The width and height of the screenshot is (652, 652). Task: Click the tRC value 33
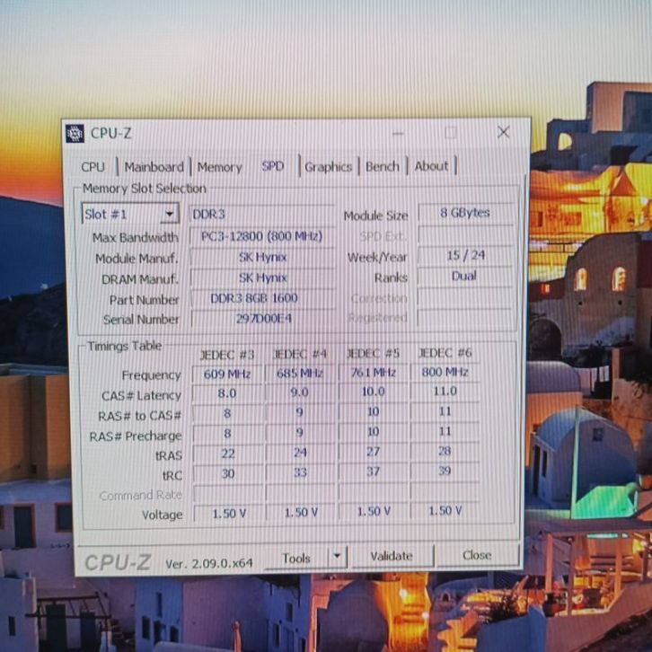coord(300,472)
